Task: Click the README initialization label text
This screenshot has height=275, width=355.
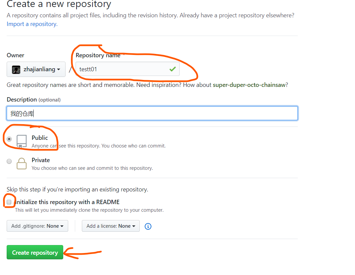Action: coord(67,202)
